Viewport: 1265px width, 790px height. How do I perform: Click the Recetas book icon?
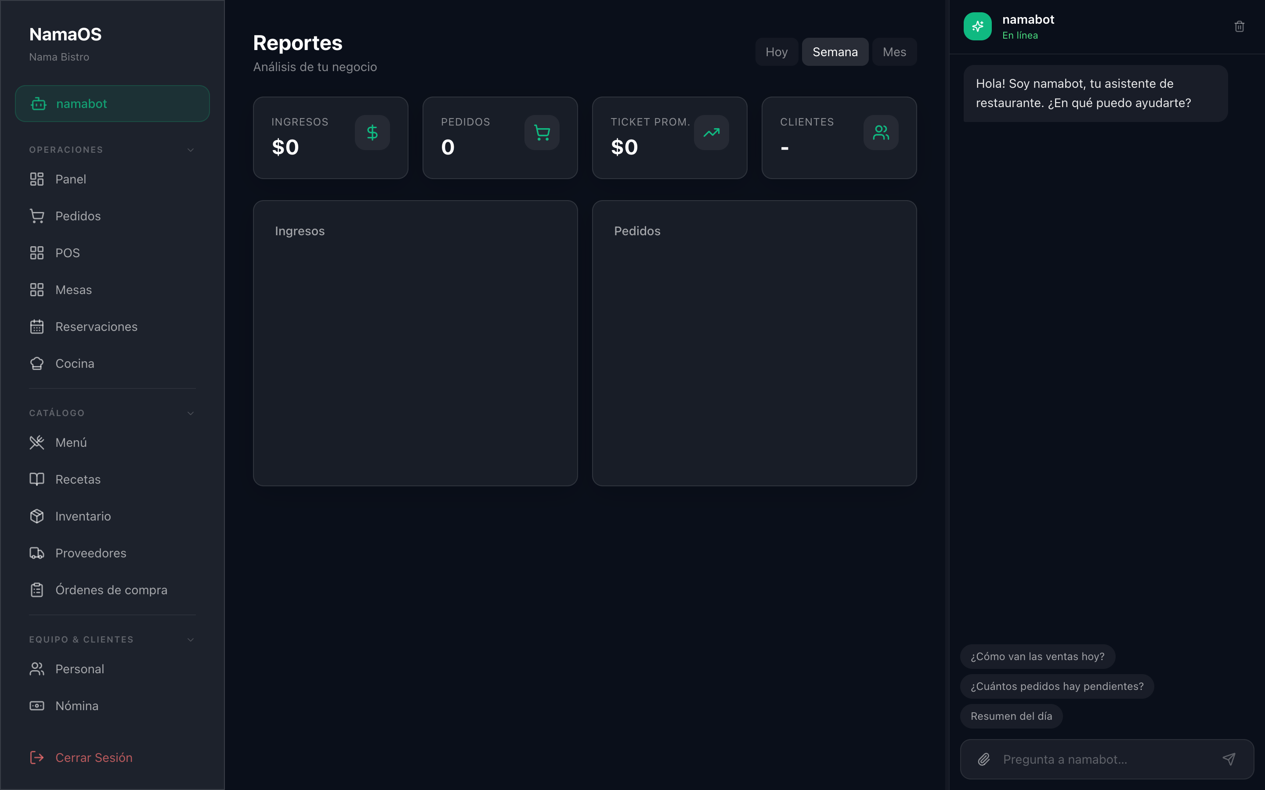[36, 479]
